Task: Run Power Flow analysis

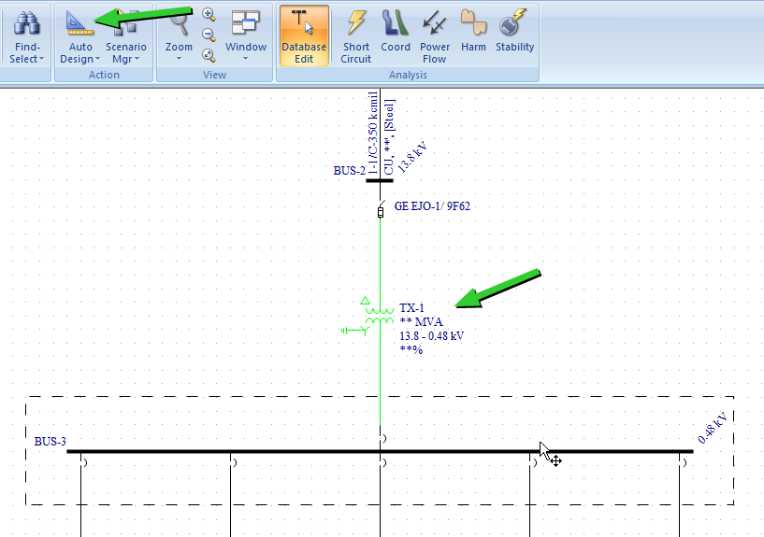Action: click(435, 35)
